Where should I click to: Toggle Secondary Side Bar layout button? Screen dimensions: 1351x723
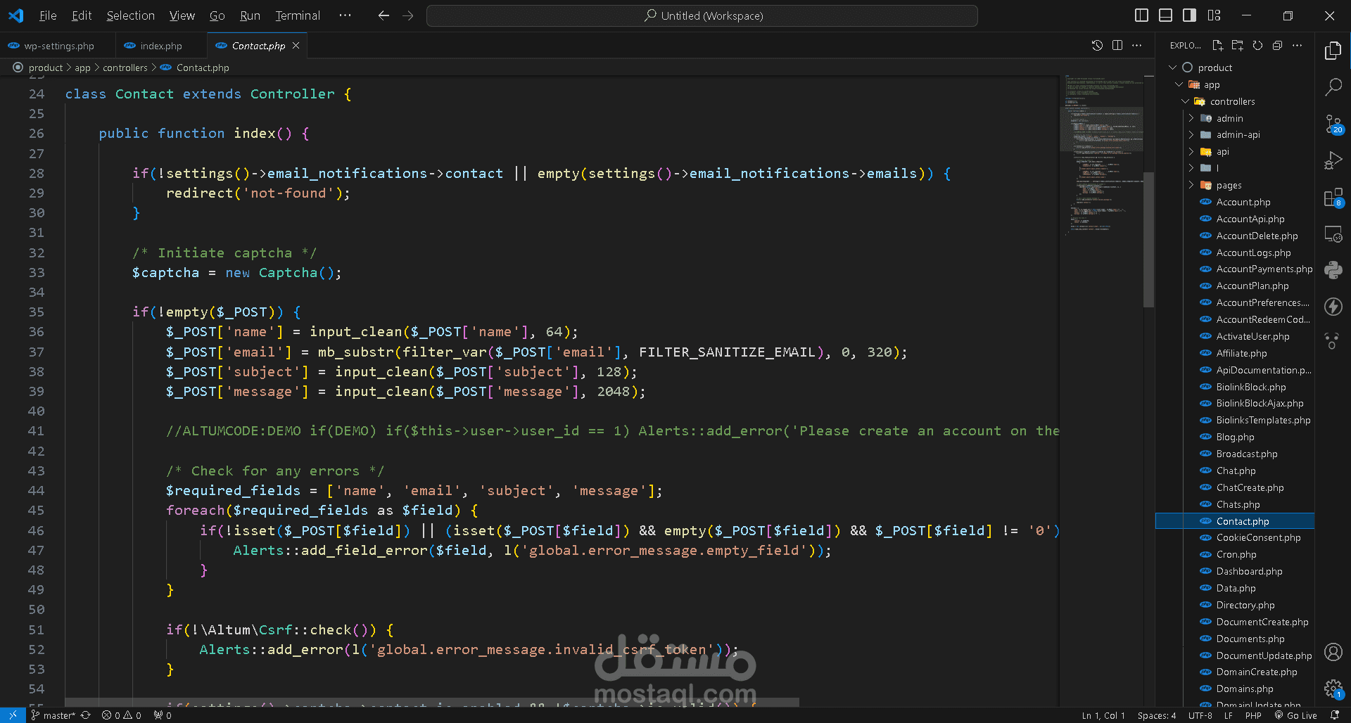(x=1190, y=15)
